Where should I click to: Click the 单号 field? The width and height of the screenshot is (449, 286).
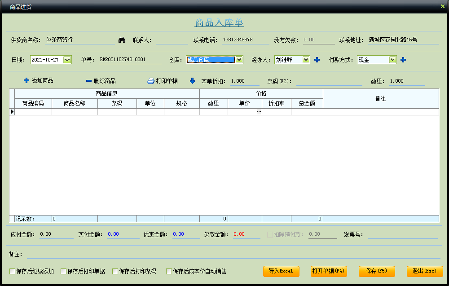click(130, 60)
